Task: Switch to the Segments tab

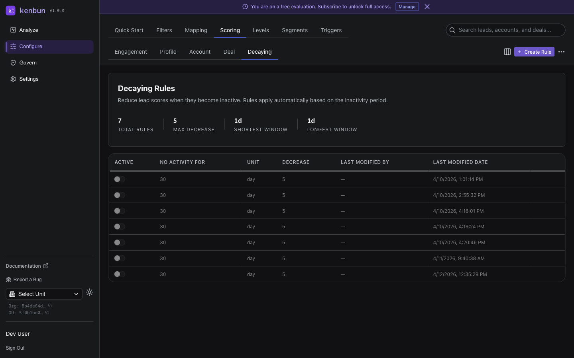Action: (x=295, y=30)
